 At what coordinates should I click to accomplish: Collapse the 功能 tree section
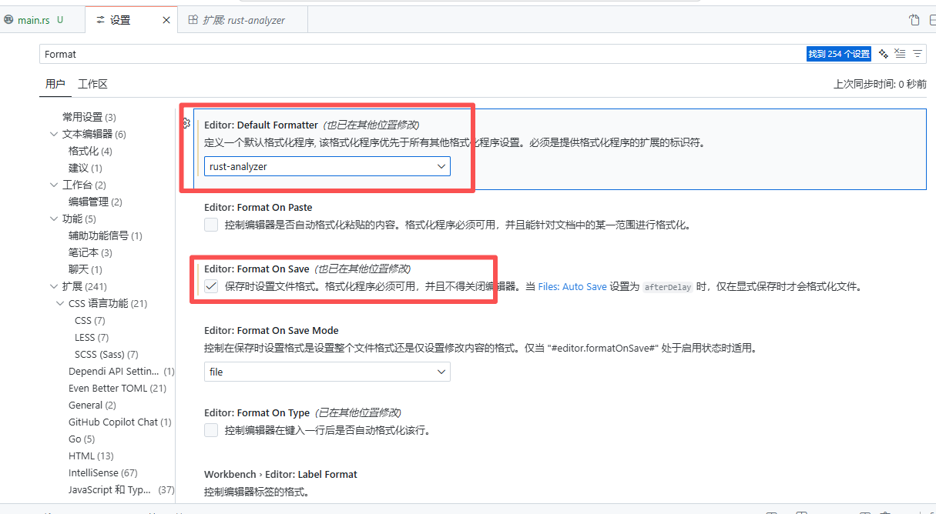coord(55,219)
